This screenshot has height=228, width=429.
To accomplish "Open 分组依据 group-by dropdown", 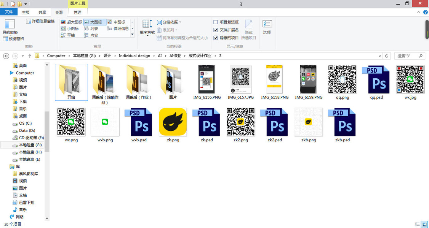I will pos(169,22).
